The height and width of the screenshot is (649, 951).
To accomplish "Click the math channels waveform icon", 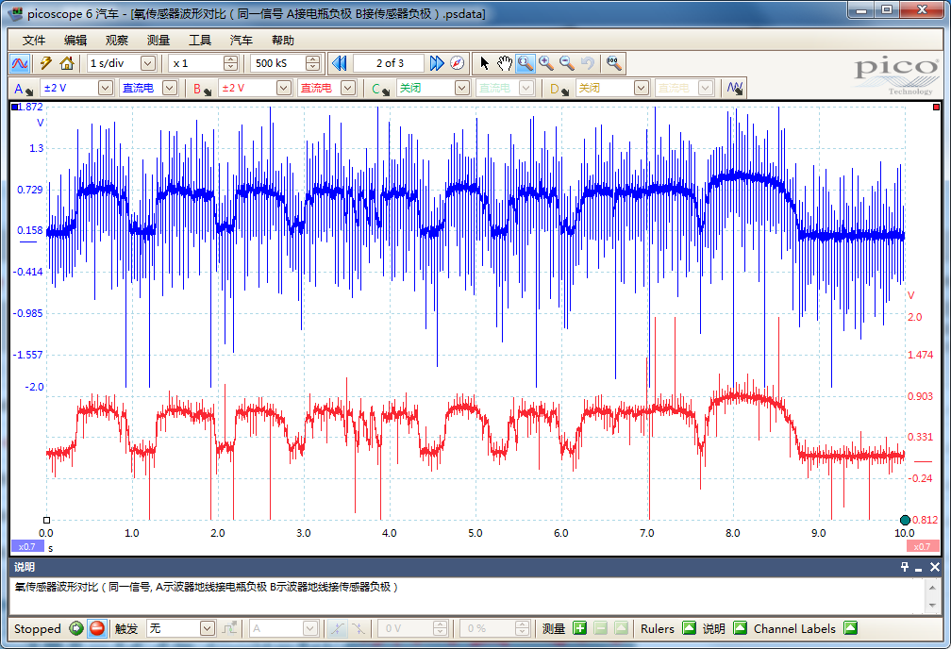I will [735, 89].
